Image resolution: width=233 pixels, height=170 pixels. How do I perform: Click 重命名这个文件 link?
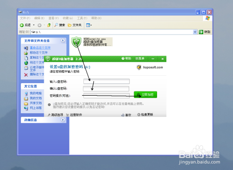(x=40, y=48)
